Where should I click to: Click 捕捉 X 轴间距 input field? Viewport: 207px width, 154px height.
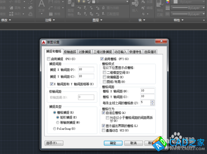[86, 69]
